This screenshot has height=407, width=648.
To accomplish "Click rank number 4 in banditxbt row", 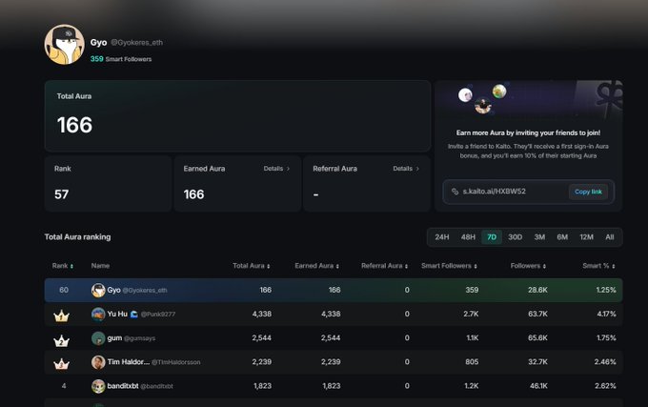I will 64,386.
